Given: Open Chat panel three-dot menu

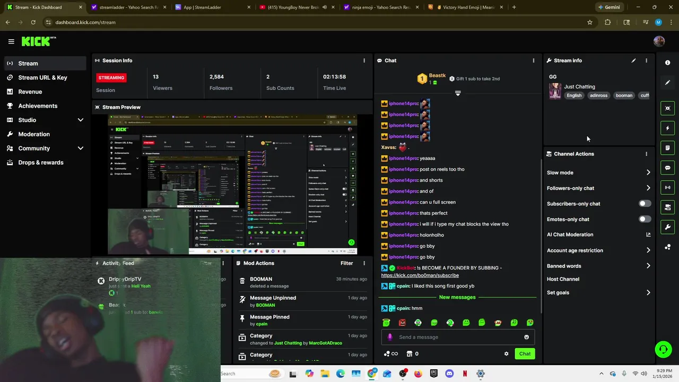Looking at the screenshot, I should pos(534,60).
